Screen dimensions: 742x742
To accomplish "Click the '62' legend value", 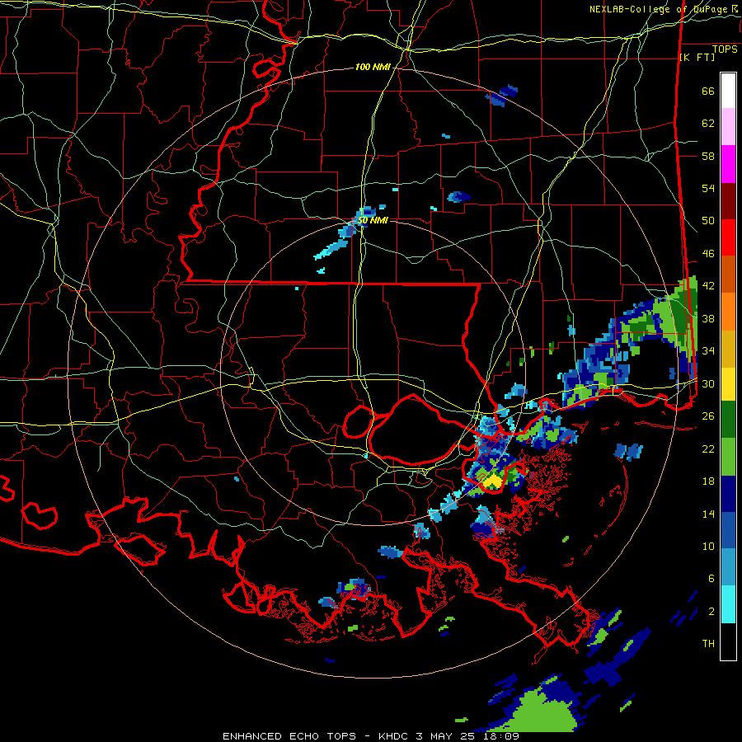I will click(x=708, y=123).
